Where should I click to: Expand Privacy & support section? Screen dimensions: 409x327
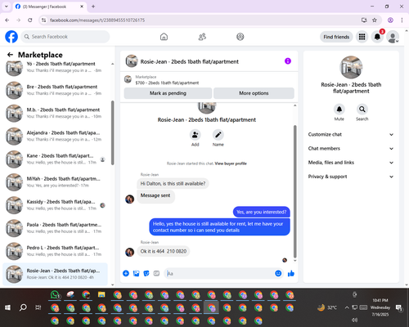click(351, 177)
